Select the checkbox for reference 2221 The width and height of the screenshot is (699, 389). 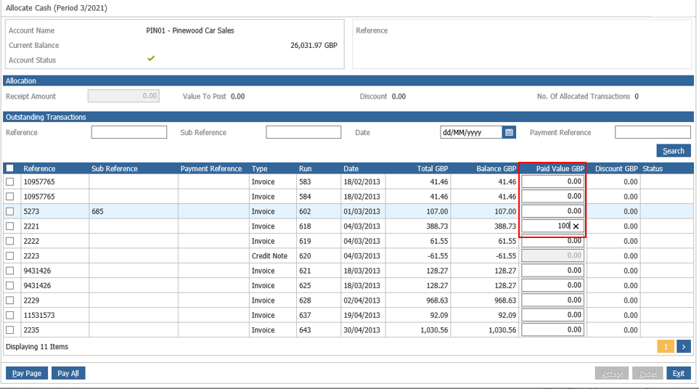pos(10,226)
